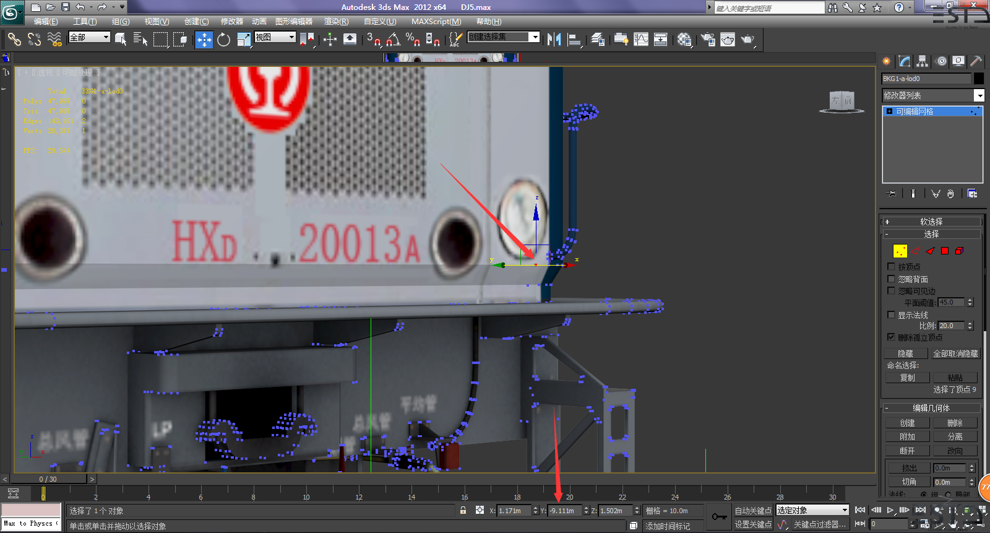The height and width of the screenshot is (533, 990).
Task: Activate the Select and Move tool
Action: (204, 39)
